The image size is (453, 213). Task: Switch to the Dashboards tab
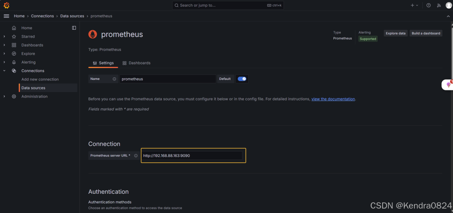[136, 63]
